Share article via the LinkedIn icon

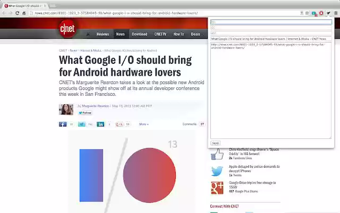[100, 124]
